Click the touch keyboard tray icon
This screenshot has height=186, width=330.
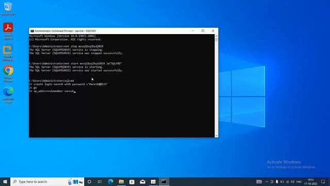coord(259,181)
